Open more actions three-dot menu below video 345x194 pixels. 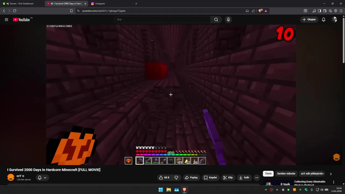coord(257,178)
